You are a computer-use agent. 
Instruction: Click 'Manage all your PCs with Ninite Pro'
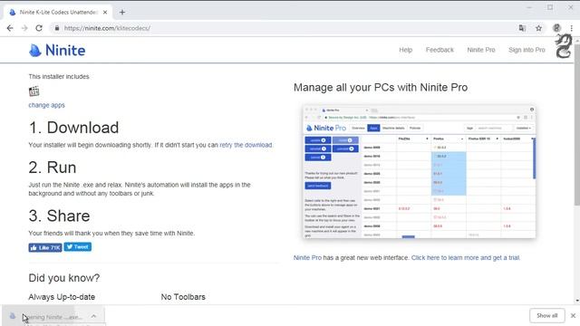pos(381,88)
